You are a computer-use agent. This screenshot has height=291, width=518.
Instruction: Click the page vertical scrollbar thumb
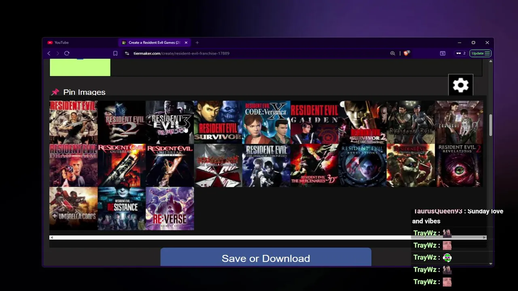490,125
